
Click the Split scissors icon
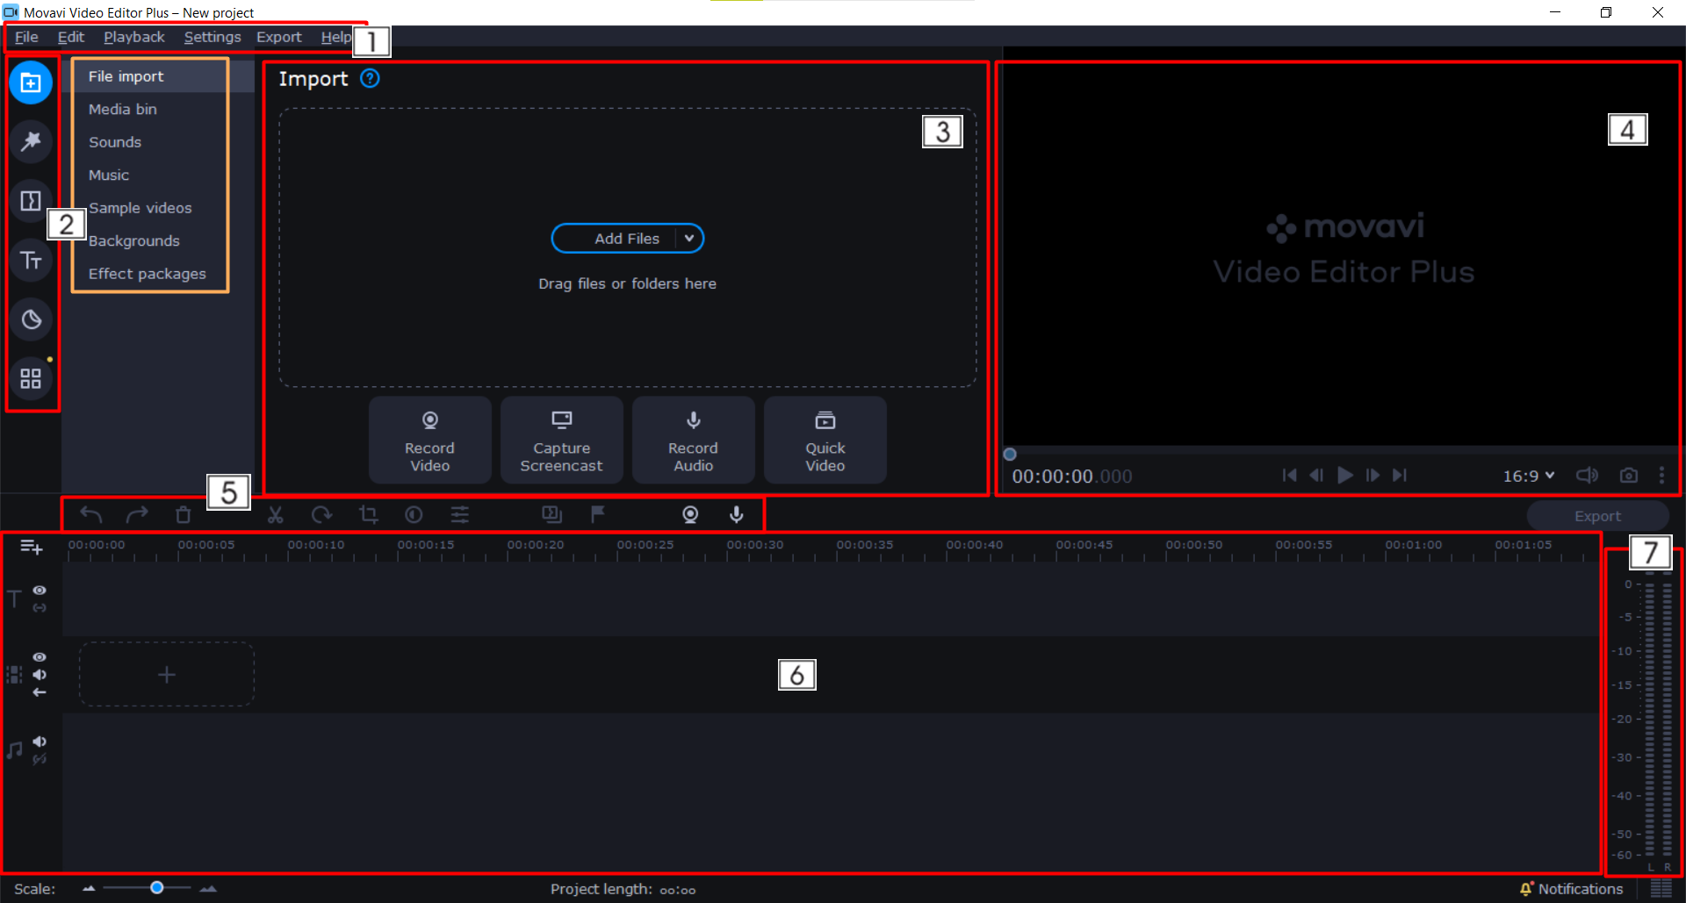[x=276, y=514]
